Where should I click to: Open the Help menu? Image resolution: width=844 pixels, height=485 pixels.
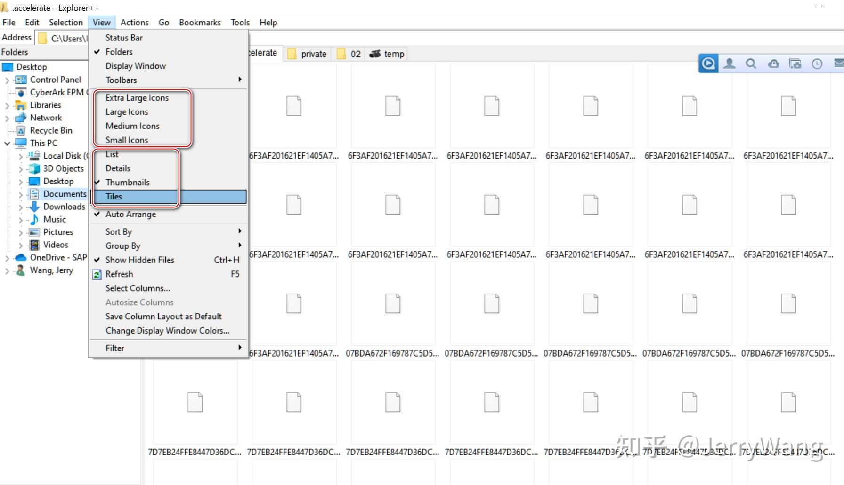coord(268,23)
